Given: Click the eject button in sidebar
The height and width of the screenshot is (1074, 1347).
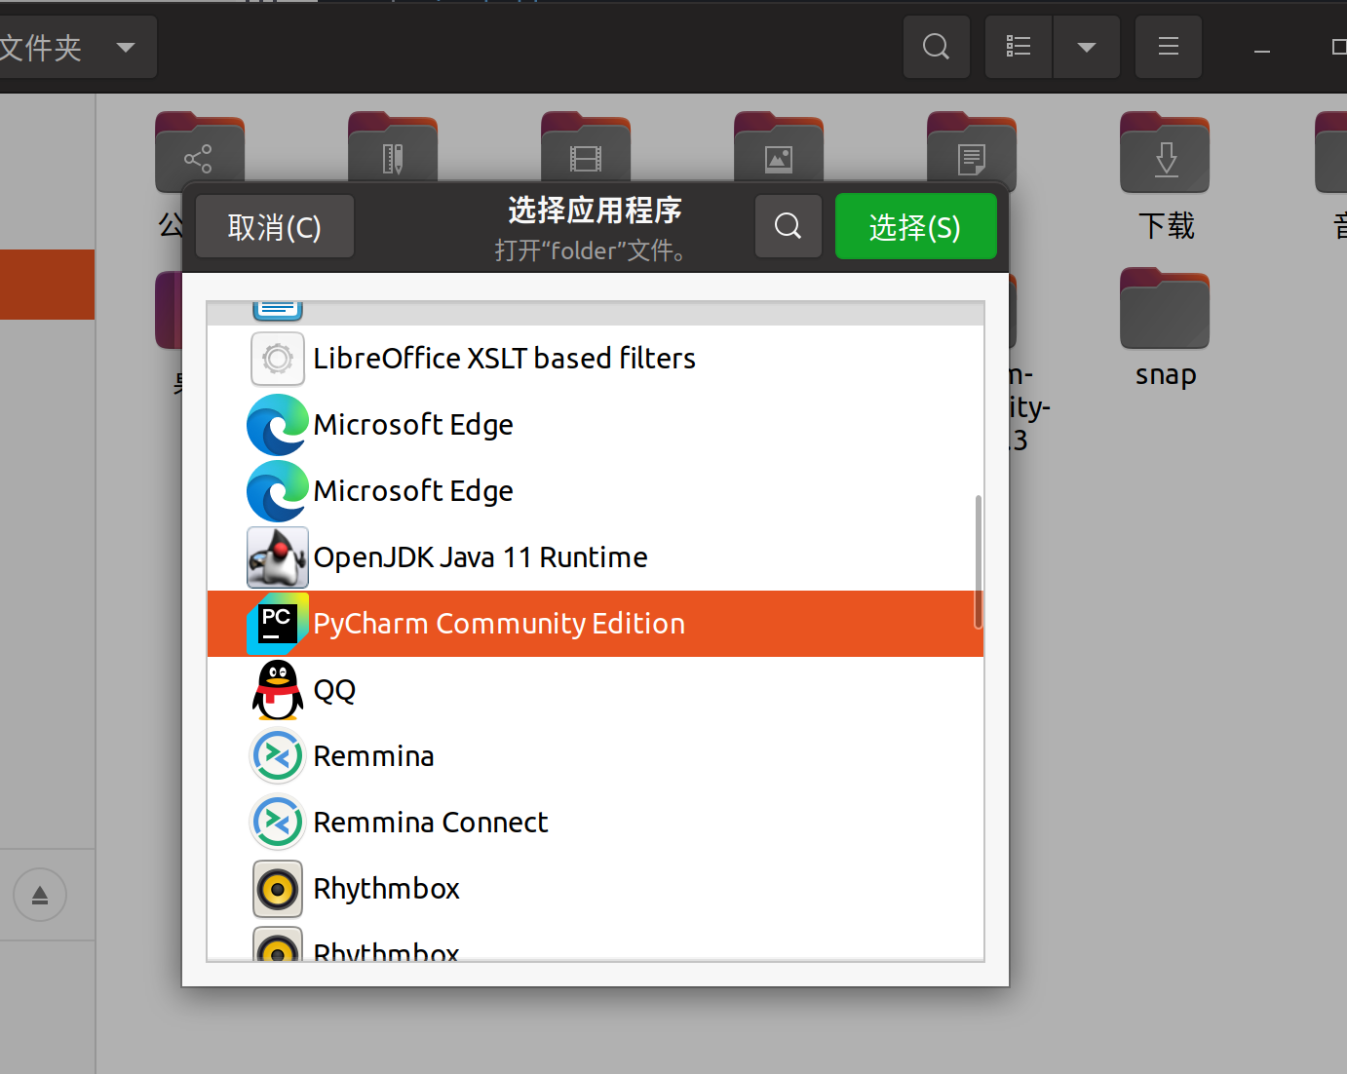Looking at the screenshot, I should (40, 895).
